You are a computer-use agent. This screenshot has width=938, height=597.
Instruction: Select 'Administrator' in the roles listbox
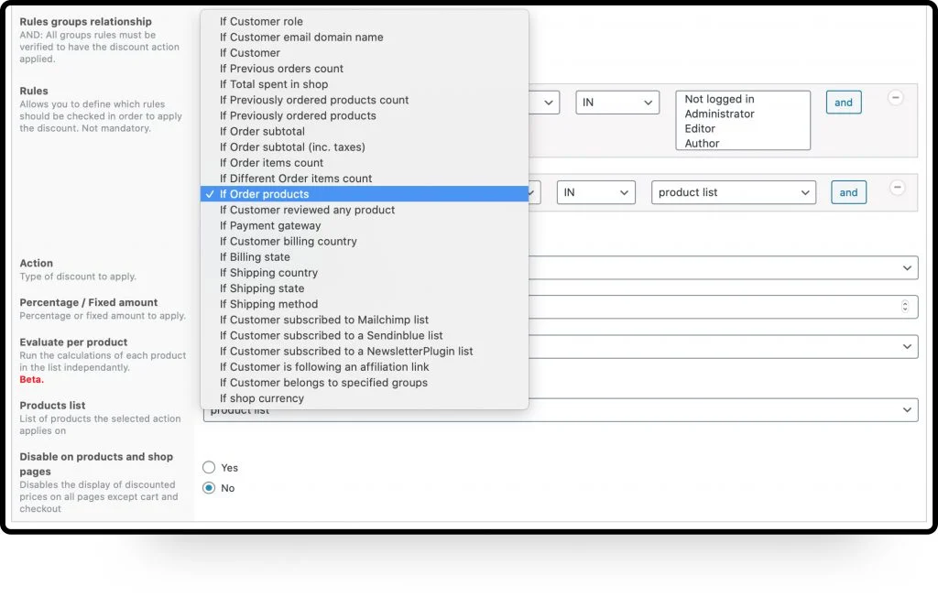720,114
